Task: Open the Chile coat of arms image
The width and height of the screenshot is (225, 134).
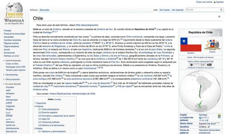Action: (x=212, y=45)
